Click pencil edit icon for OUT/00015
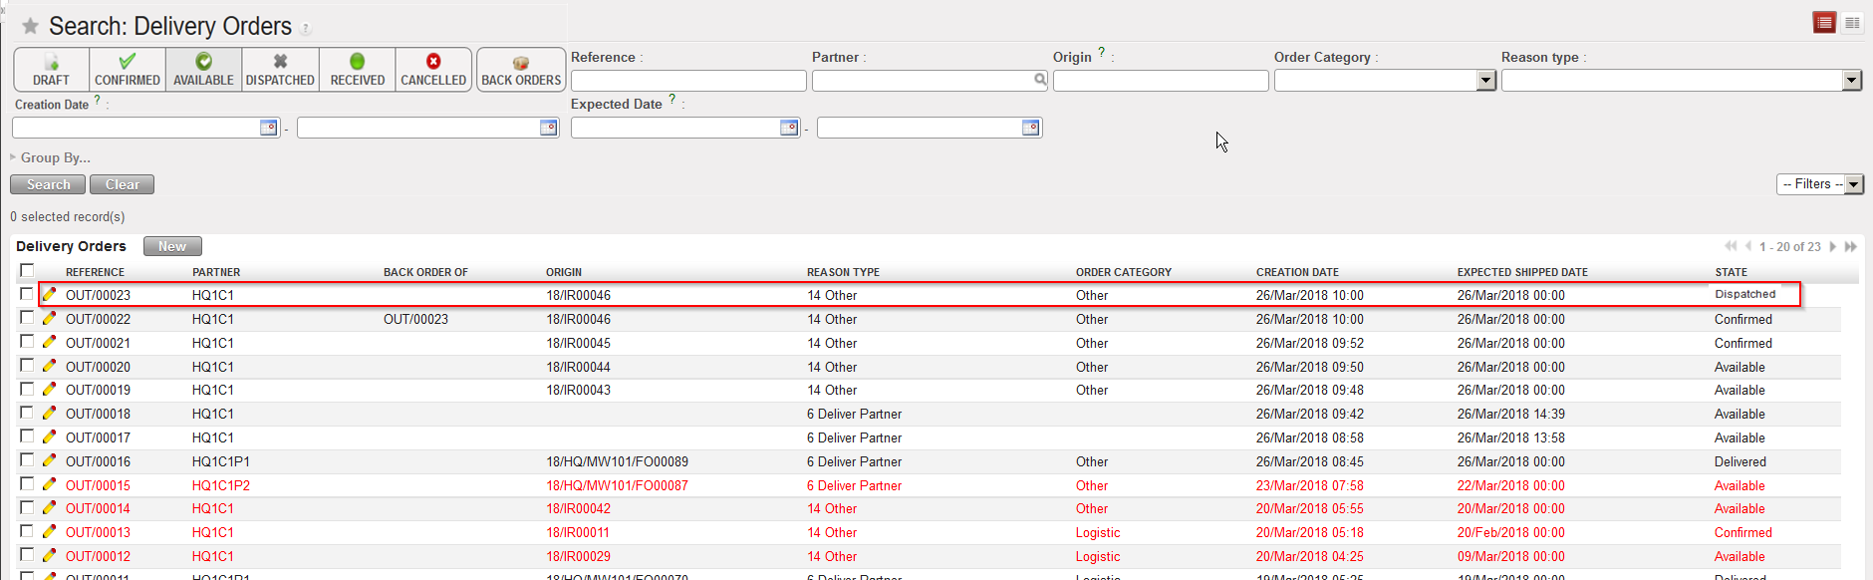Viewport: 1873px width, 580px height. click(49, 485)
